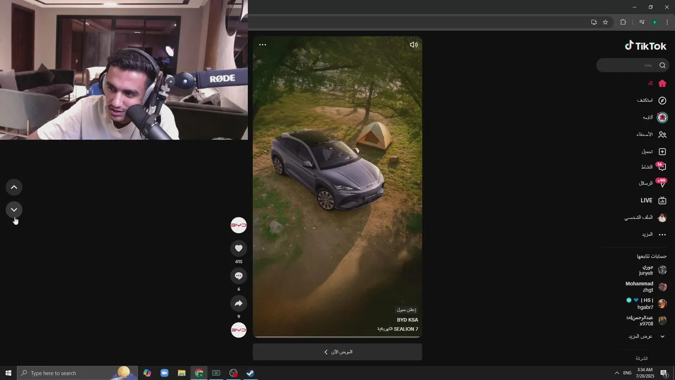Screen dimensions: 675x380
Task: Go to the previous video with up arrow
Action: [14, 187]
